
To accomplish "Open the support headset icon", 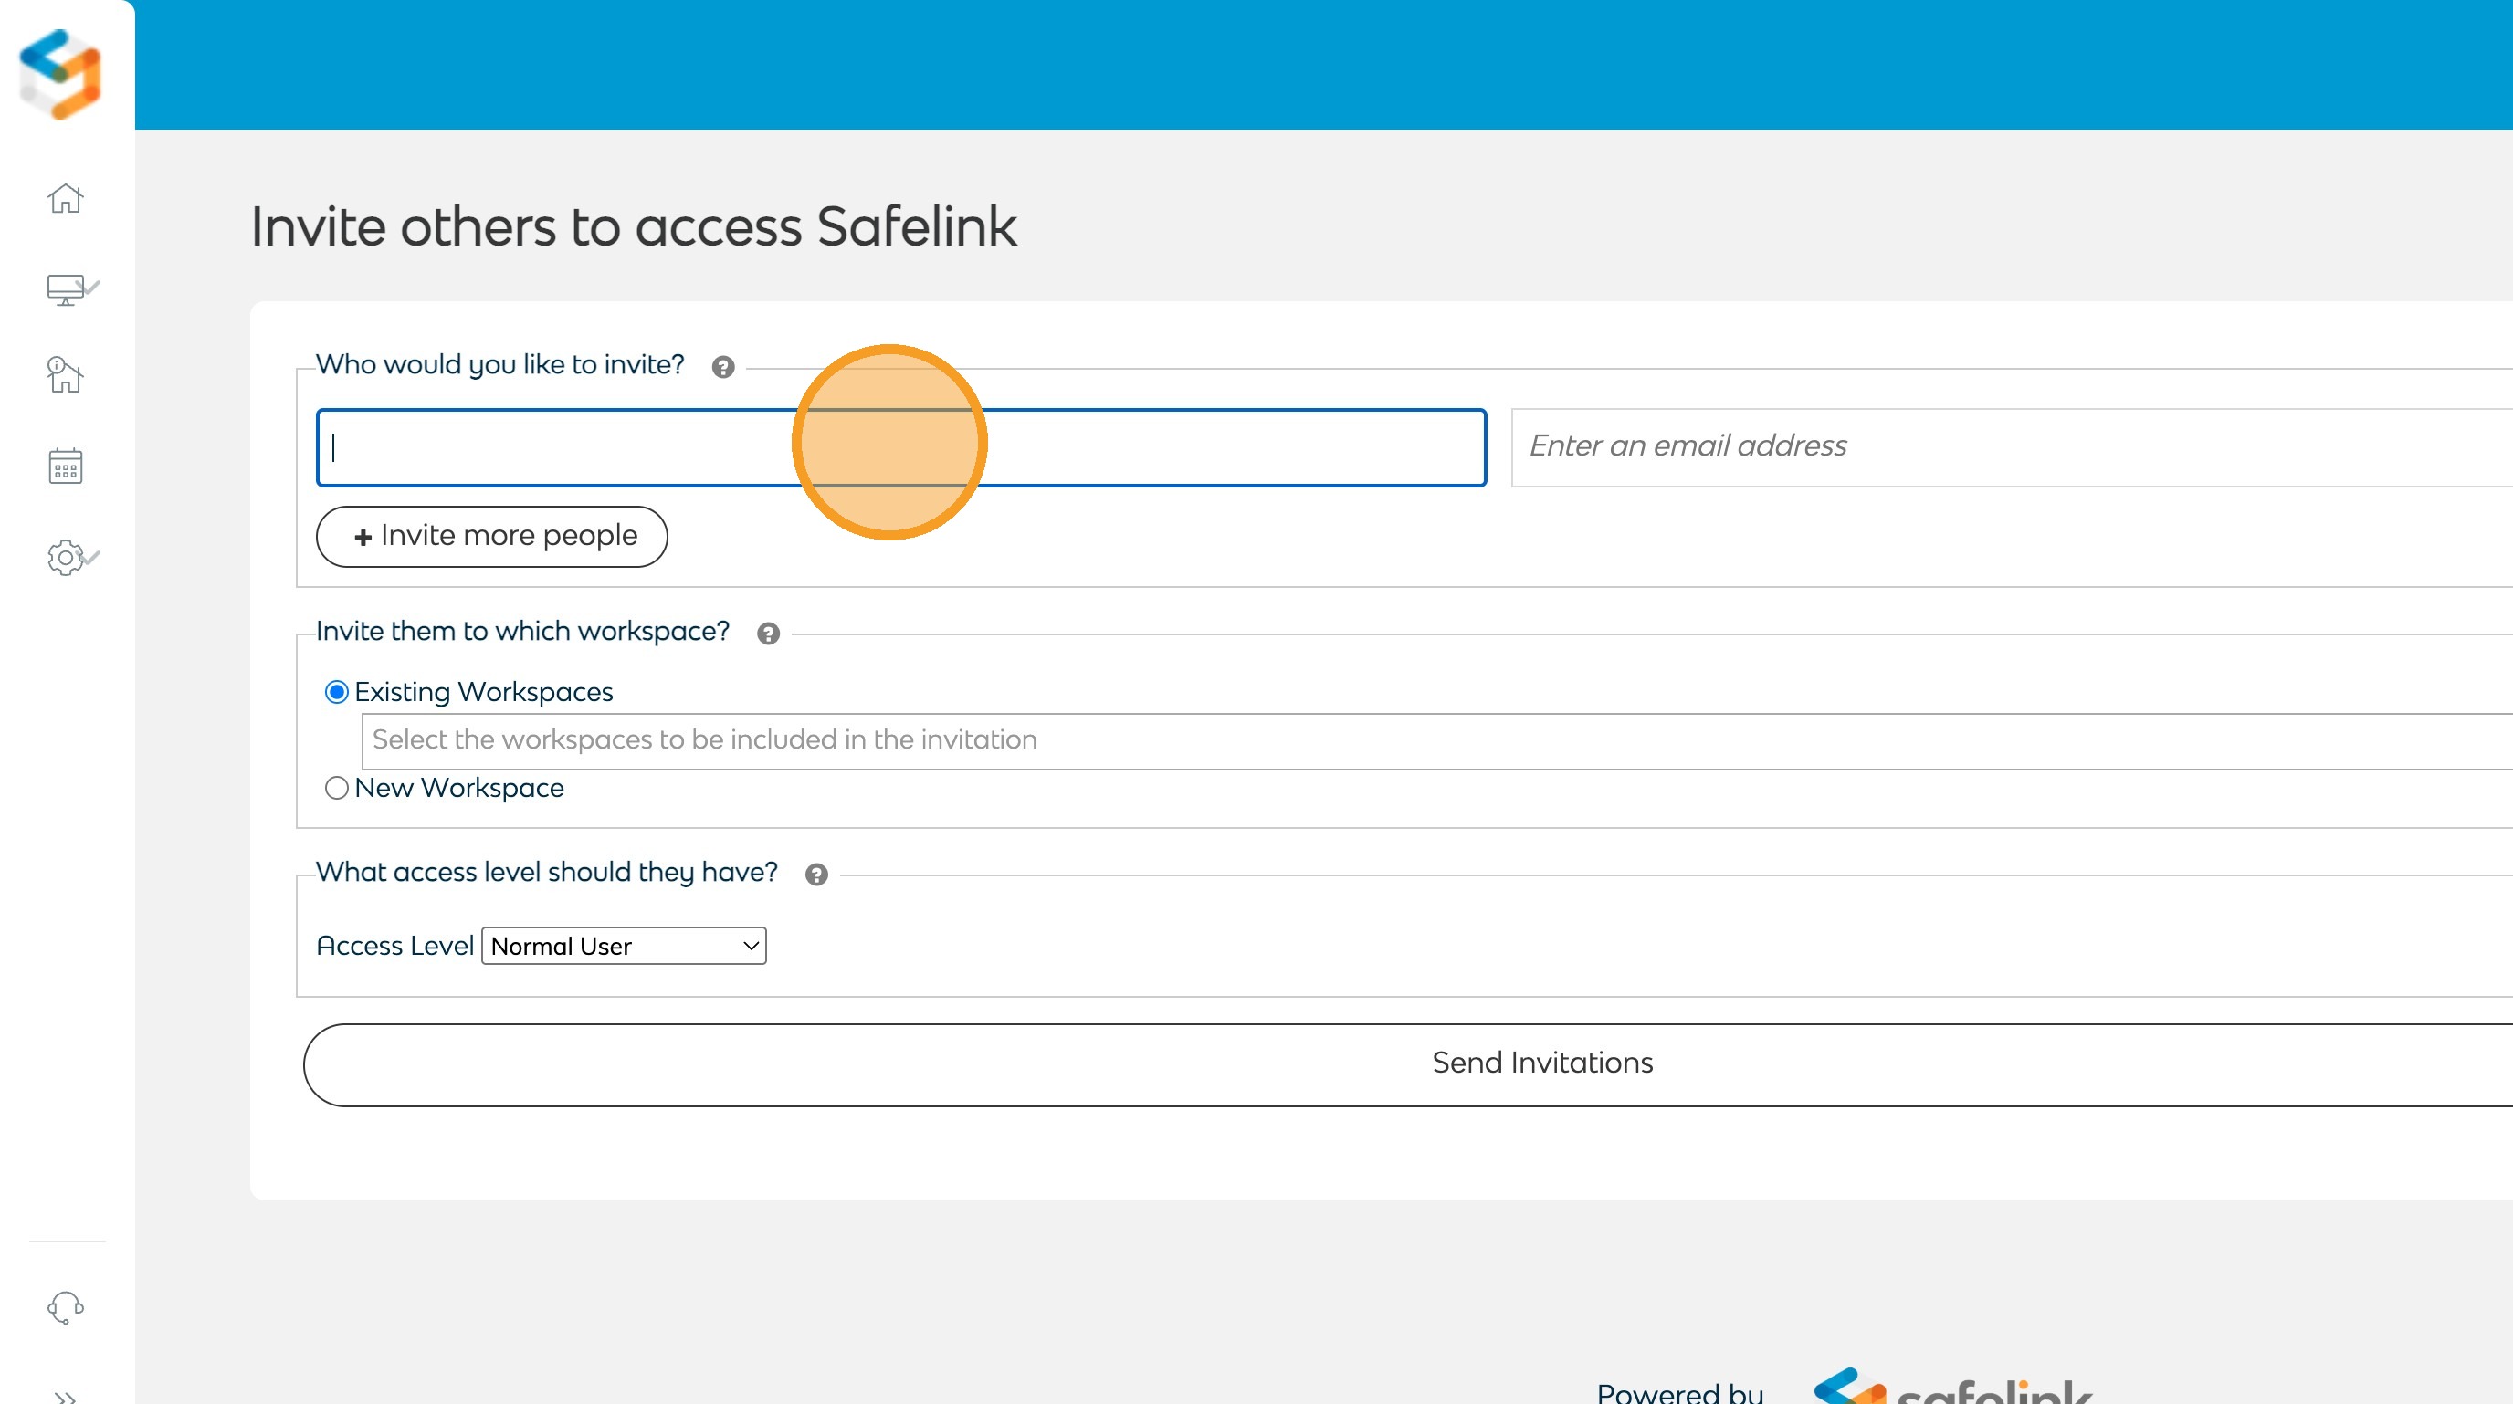I will (66, 1306).
